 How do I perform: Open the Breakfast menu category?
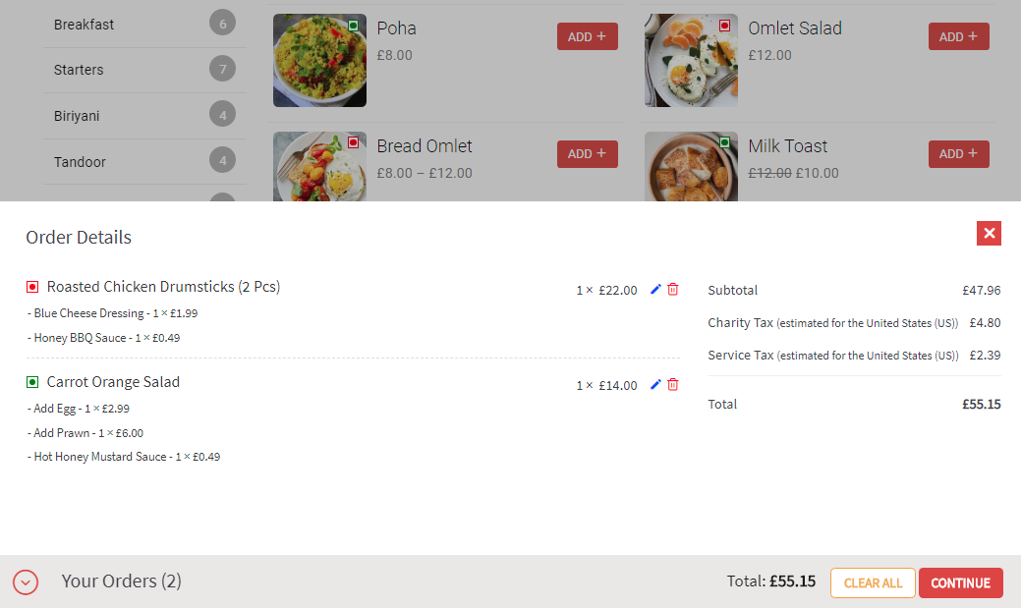click(x=84, y=25)
